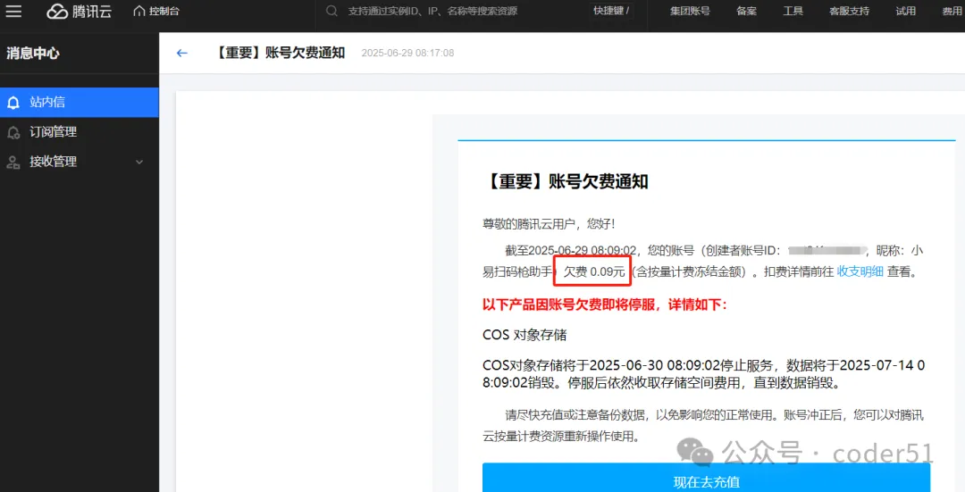Click the timestamp 2025-06-29 08:17:08

(407, 53)
